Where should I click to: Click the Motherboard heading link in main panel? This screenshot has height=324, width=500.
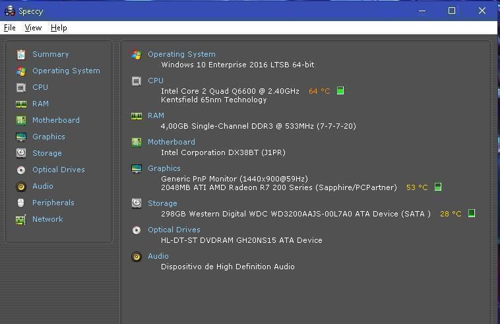tap(172, 142)
